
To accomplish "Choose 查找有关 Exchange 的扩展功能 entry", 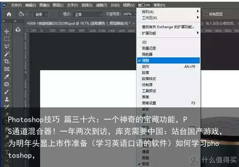I will click(168, 27).
